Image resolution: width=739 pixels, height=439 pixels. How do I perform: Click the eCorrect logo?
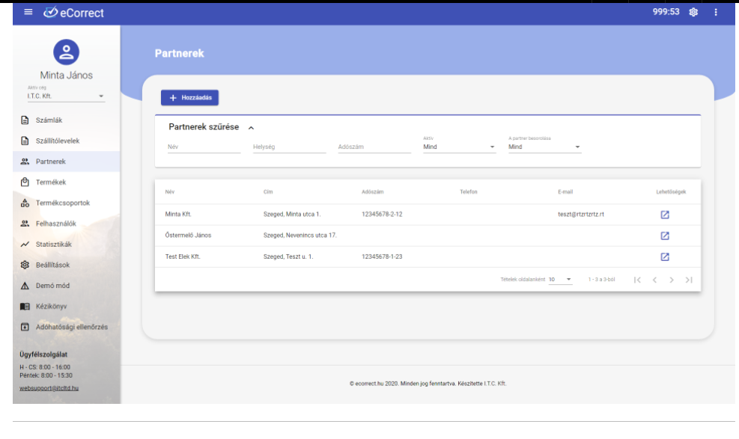(x=73, y=12)
